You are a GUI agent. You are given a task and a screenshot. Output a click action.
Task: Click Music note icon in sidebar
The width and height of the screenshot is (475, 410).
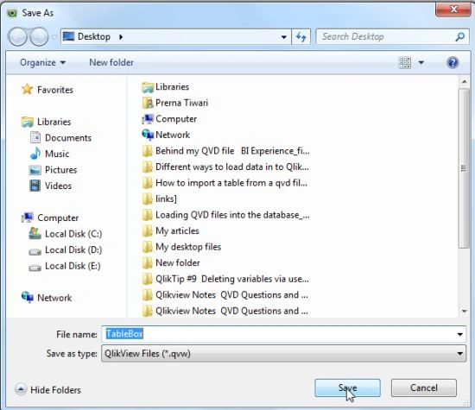(x=35, y=154)
